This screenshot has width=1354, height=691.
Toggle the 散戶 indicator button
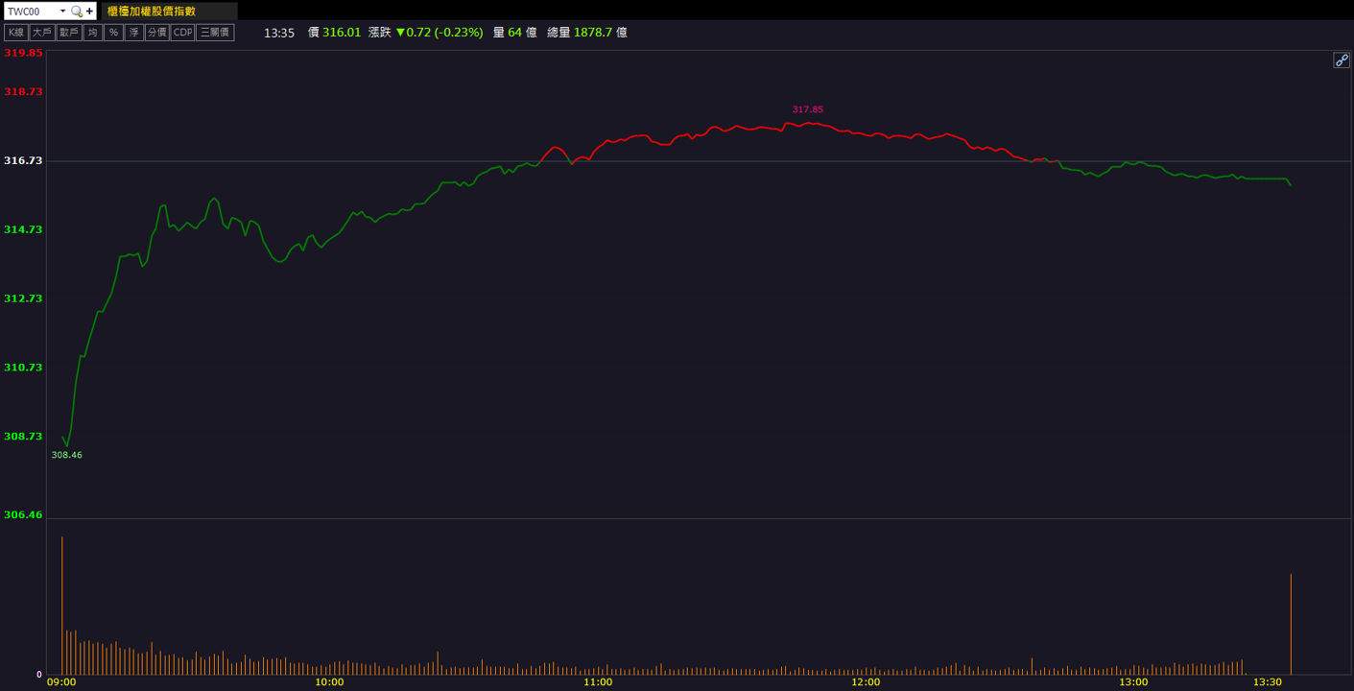(68, 33)
